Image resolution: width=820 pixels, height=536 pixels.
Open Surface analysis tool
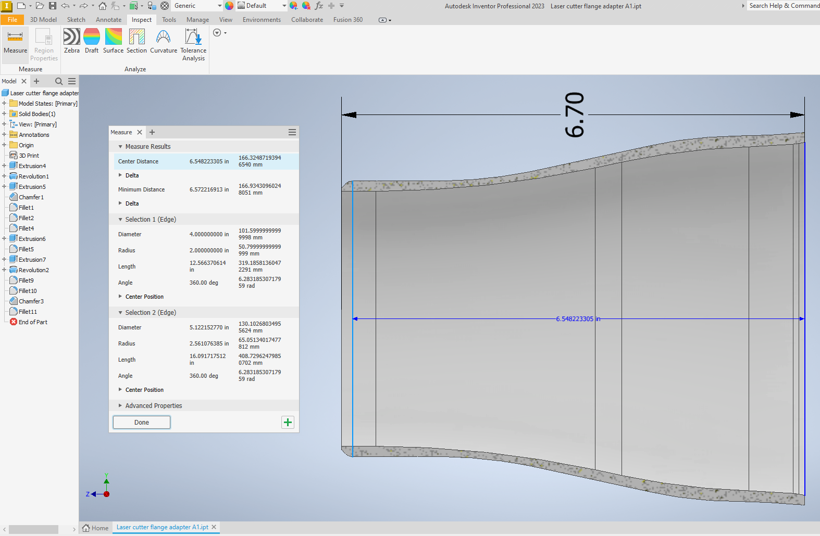(x=113, y=42)
